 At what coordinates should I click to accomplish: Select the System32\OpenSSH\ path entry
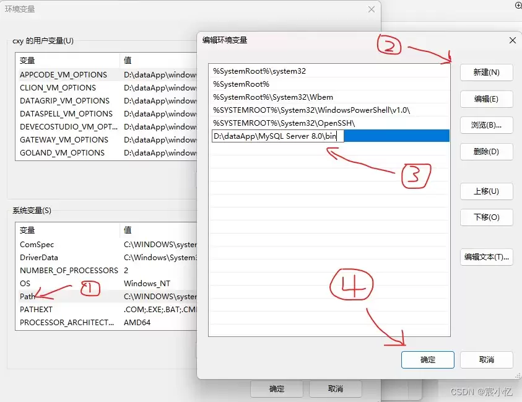pyautogui.click(x=329, y=123)
